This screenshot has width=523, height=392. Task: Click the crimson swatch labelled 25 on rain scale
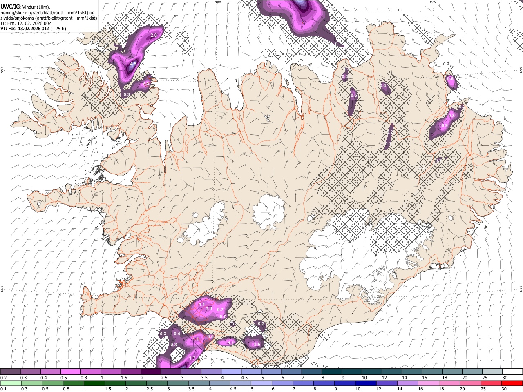[491, 383]
